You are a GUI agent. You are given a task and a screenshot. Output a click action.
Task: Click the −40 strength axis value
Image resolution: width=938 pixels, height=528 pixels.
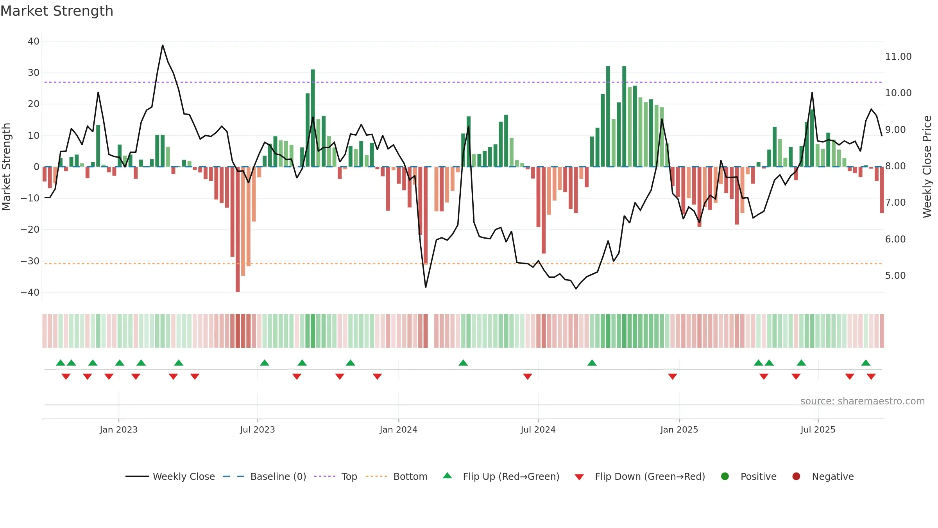30,293
